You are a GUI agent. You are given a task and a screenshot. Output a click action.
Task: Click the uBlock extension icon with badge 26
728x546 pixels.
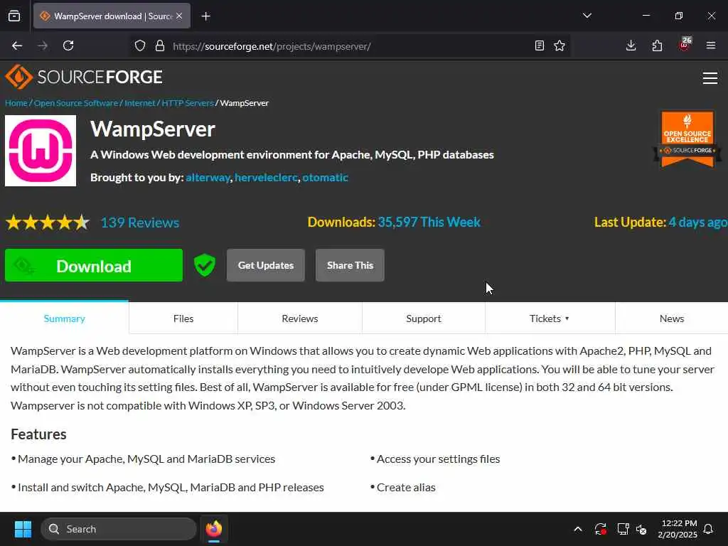point(685,45)
